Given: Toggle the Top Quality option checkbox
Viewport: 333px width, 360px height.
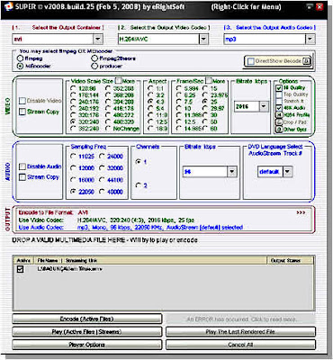Looking at the screenshot, I should coord(279,94).
